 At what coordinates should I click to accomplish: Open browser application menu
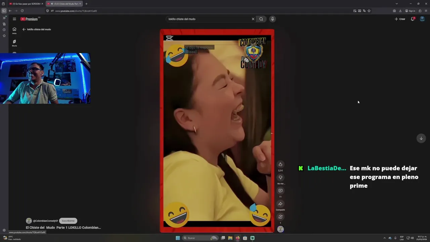click(x=426, y=11)
